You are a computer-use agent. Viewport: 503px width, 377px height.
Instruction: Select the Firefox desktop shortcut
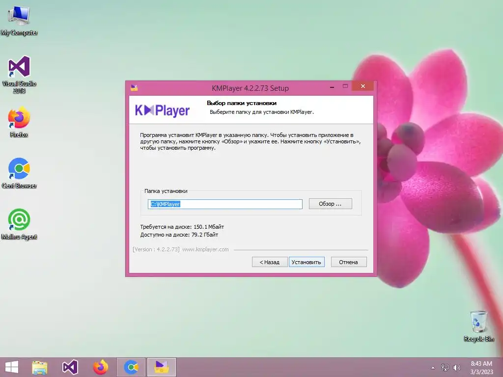coord(19,122)
